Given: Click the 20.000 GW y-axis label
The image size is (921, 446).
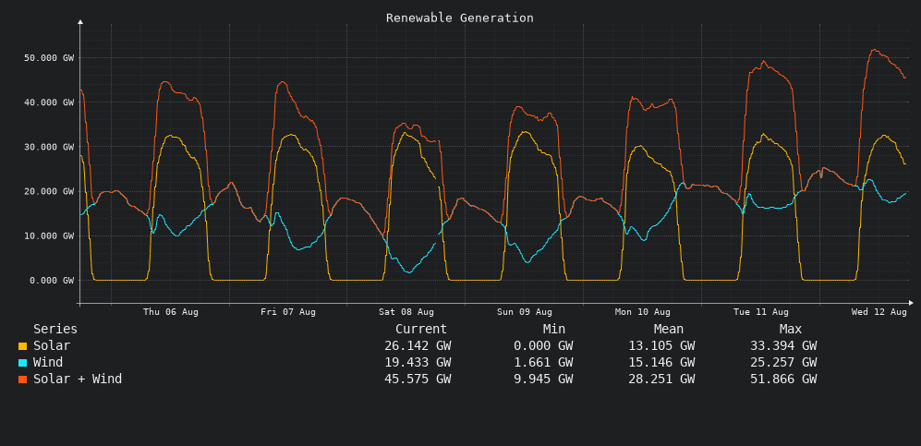Looking at the screenshot, I should coord(49,191).
